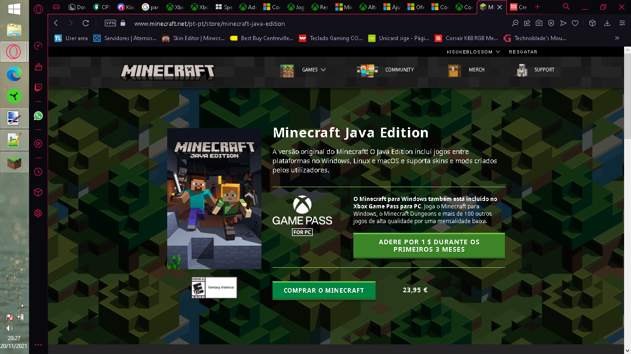Image resolution: width=631 pixels, height=354 pixels.
Task: Expand the GAMES menu dropdown
Action: pyautogui.click(x=303, y=70)
